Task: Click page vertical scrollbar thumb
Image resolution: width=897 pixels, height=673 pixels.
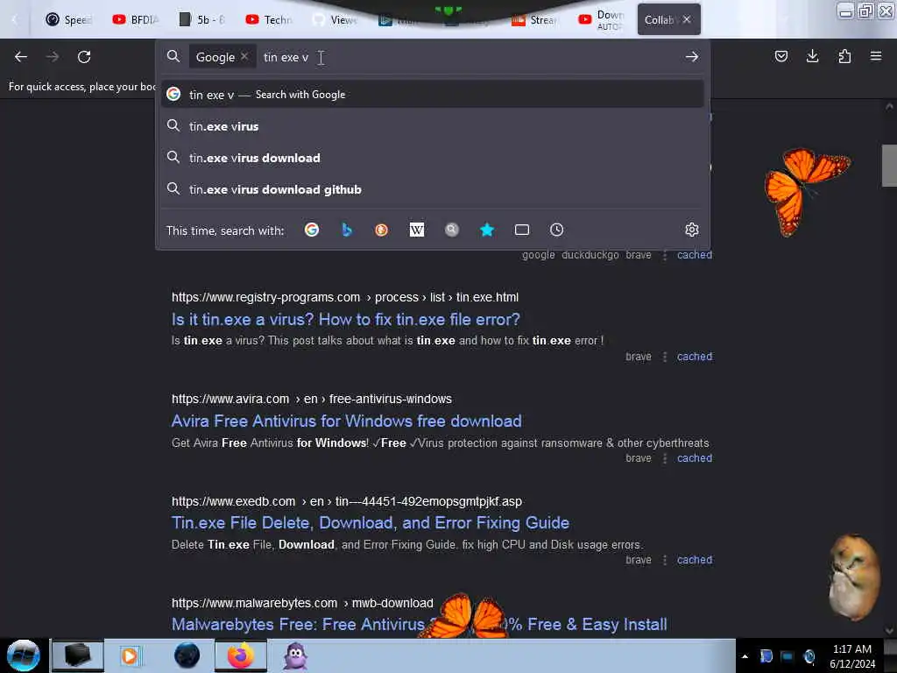Action: [x=889, y=166]
